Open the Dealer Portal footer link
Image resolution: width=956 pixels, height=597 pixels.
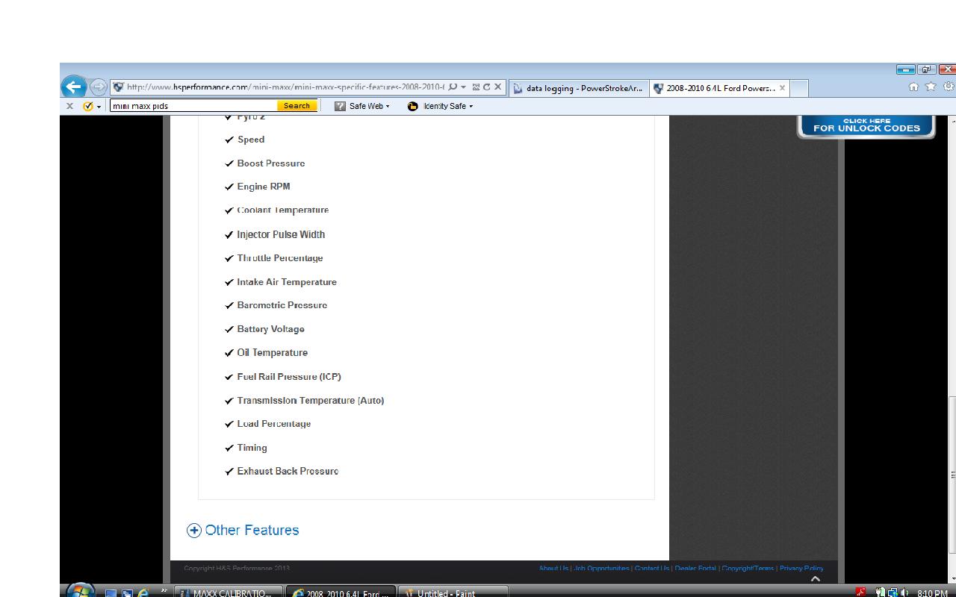695,569
